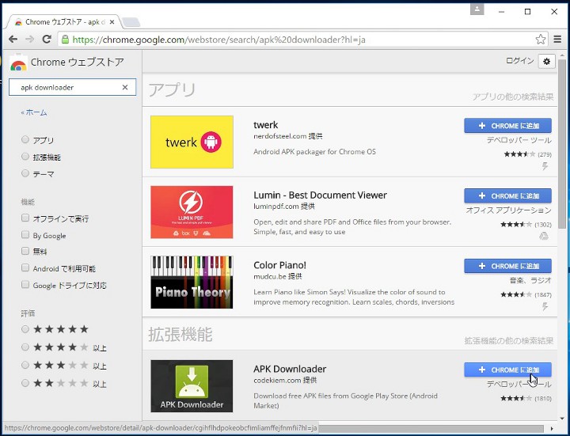The height and width of the screenshot is (436, 570).
Task: Open the Chrome hamburger menu
Action: tap(557, 40)
